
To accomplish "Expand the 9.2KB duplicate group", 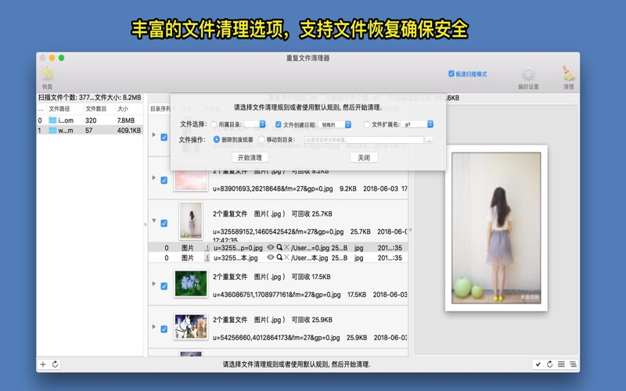I will click(154, 178).
